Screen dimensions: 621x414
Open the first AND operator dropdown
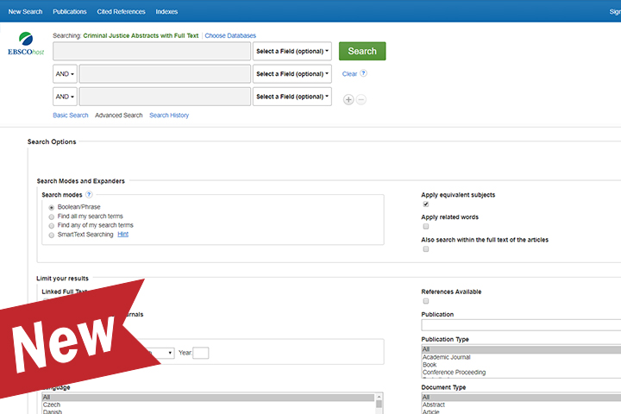click(65, 74)
